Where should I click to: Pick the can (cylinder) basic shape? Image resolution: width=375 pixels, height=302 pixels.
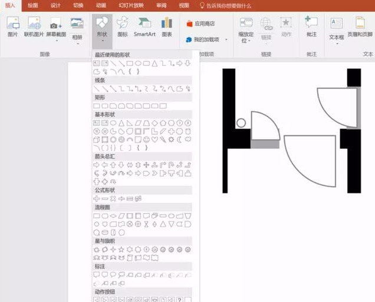(188, 131)
